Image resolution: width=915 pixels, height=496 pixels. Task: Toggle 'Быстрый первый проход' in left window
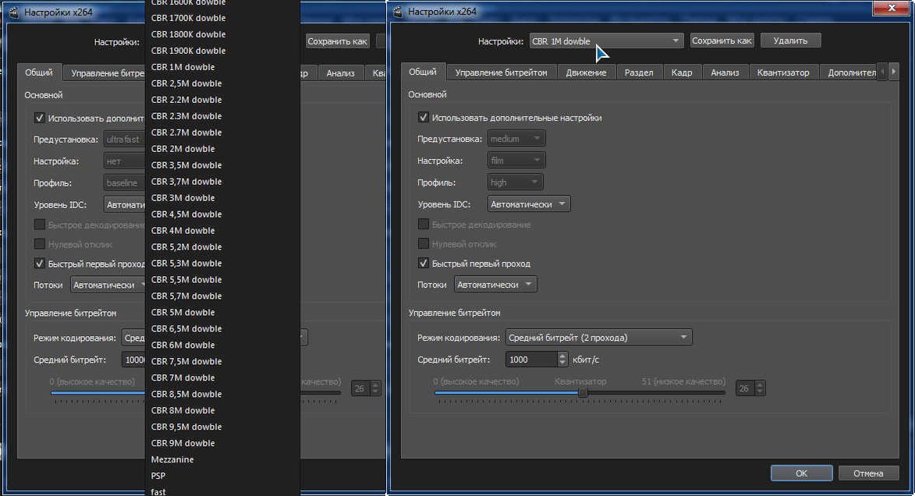(40, 264)
